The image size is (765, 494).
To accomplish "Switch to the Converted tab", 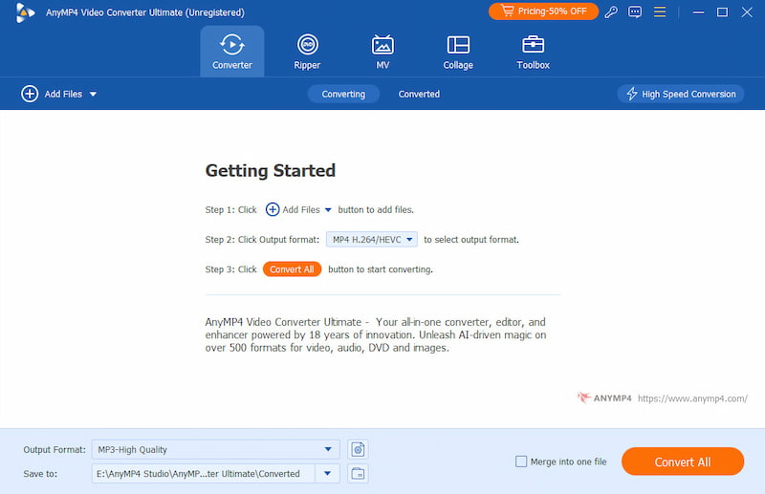I will tap(419, 94).
